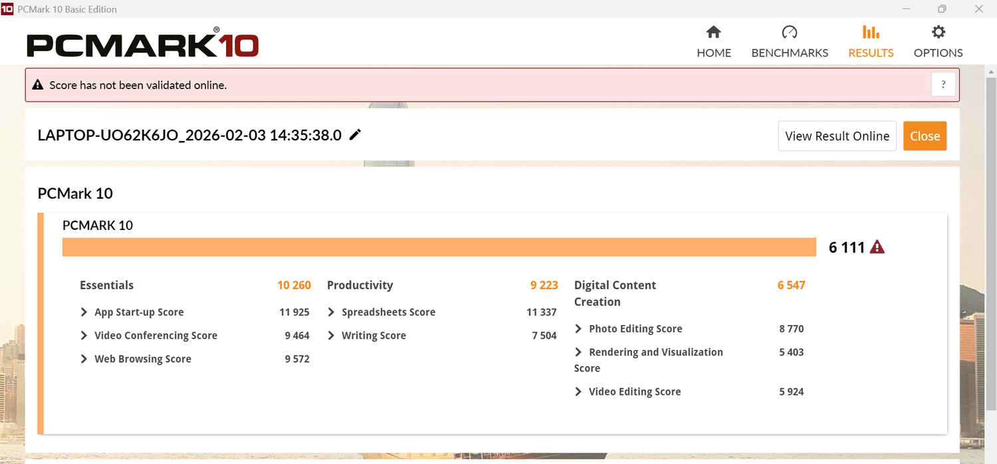Click the orange PCMark 10 score bar

pos(439,247)
